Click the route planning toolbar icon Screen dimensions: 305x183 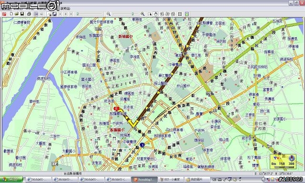pos(49,14)
